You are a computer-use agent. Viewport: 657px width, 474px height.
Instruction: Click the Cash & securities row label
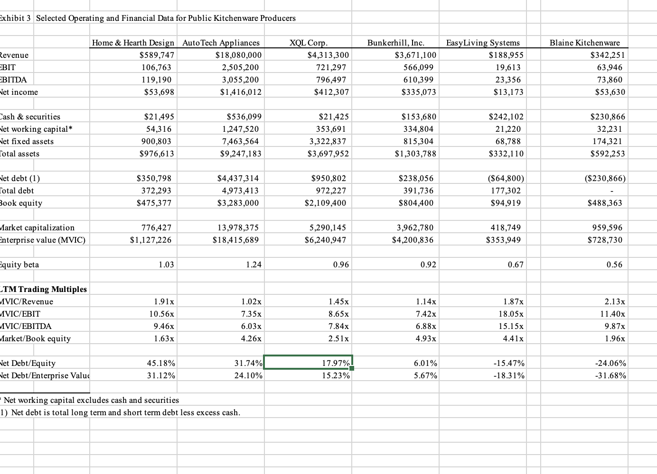pos(30,117)
